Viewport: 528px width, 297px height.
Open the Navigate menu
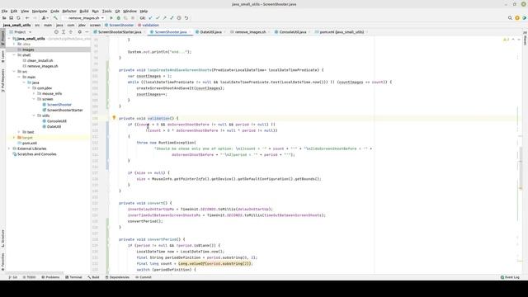[x=40, y=11]
